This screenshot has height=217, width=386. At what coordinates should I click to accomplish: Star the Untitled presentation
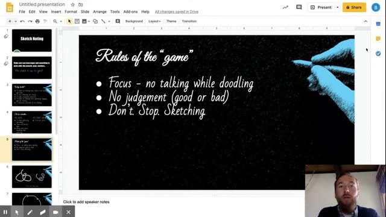pyautogui.click(x=72, y=5)
